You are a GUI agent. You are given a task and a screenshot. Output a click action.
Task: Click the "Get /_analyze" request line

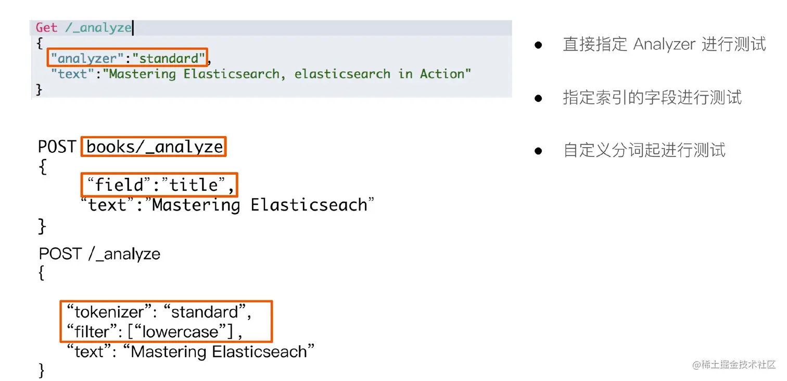pos(83,28)
